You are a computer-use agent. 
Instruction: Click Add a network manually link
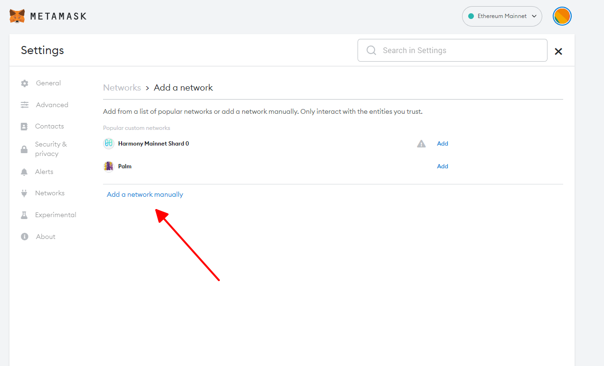tap(145, 194)
